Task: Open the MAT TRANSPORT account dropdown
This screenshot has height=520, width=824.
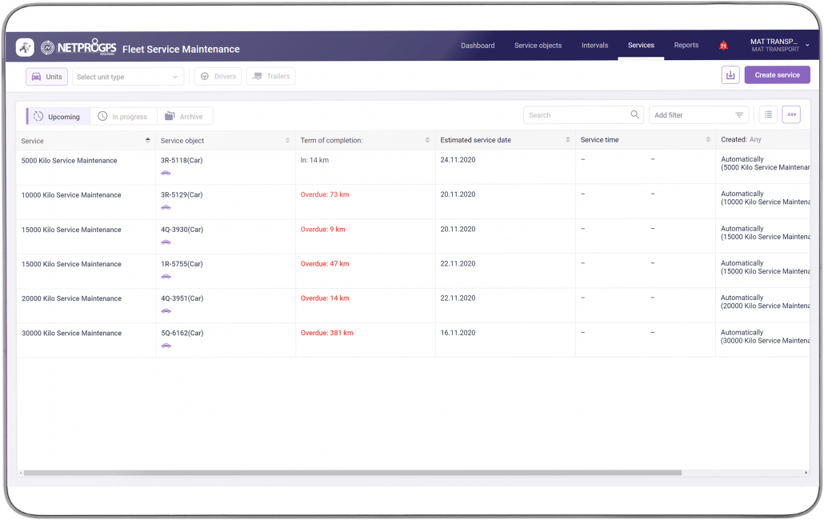Action: click(774, 46)
